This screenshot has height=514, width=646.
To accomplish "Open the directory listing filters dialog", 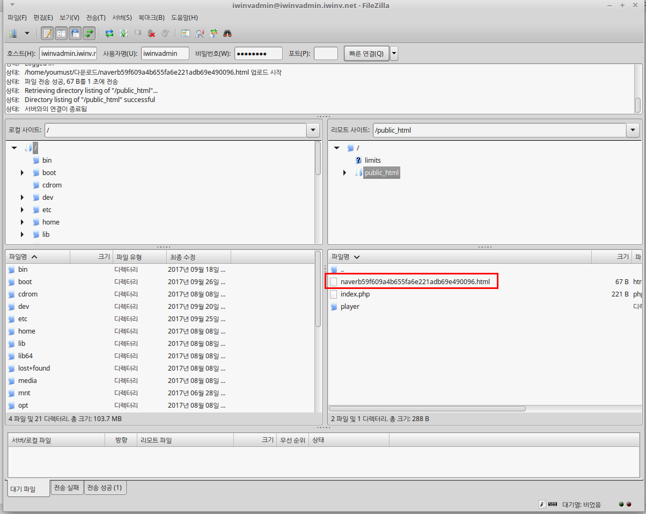I will [186, 33].
